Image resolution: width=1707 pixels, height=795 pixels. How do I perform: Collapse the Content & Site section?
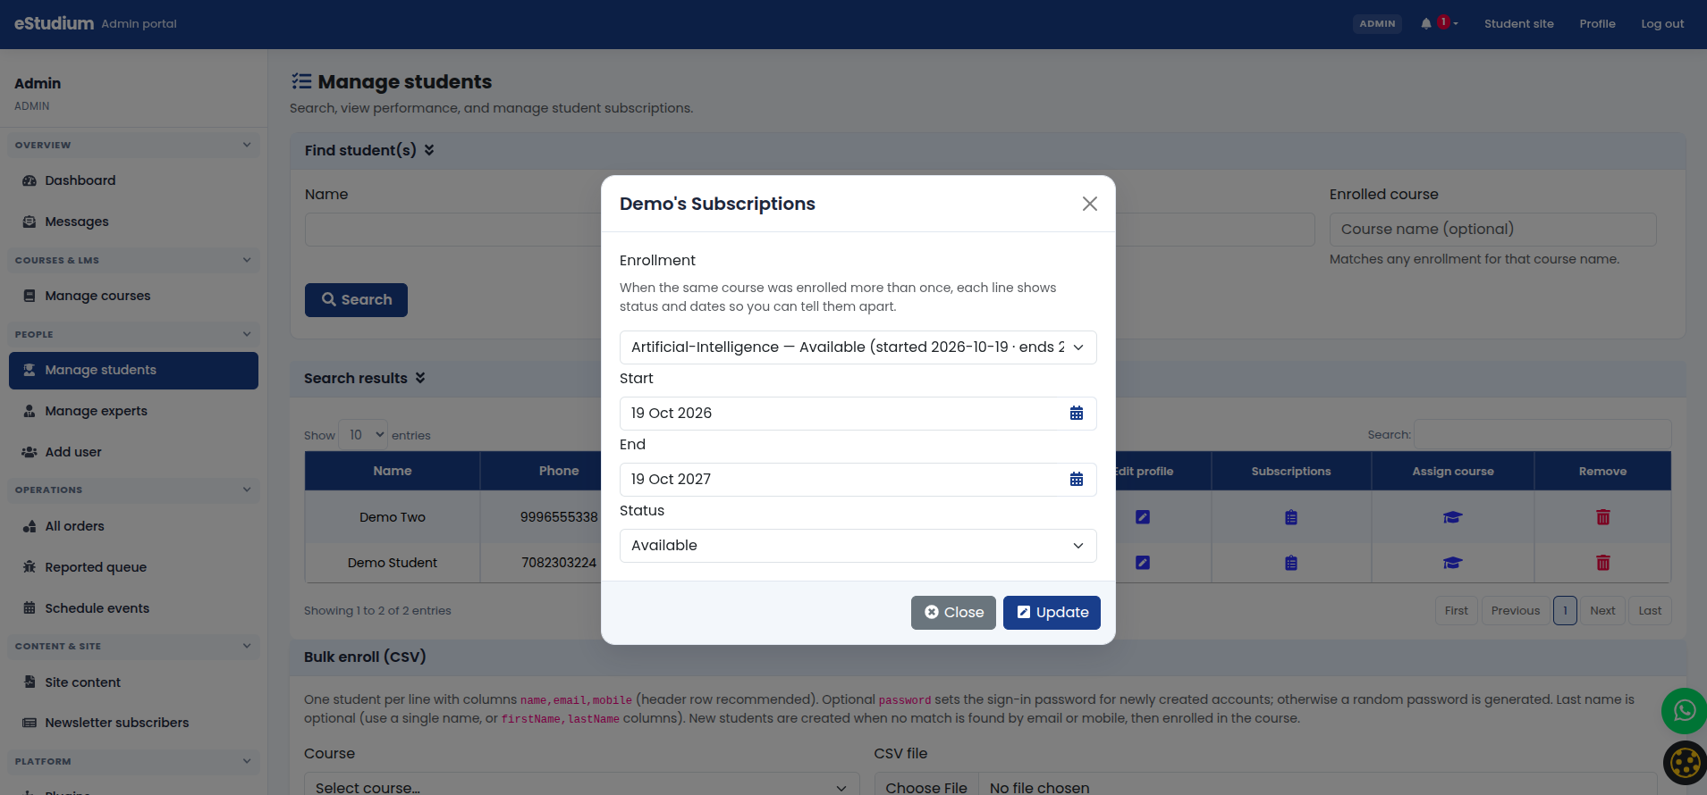click(133, 646)
